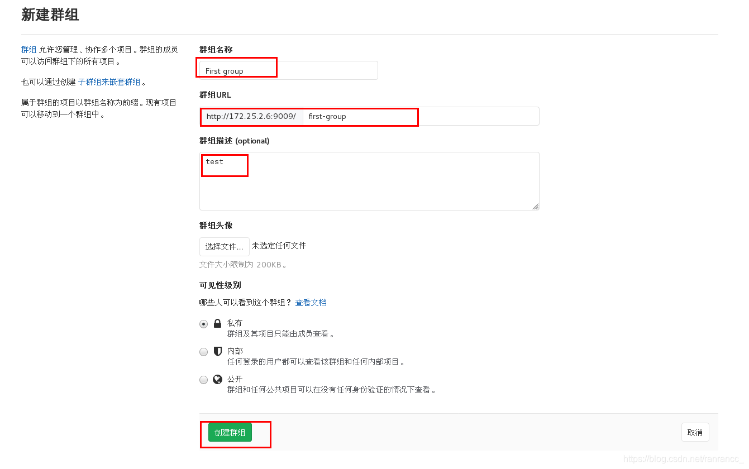This screenshot has height=469, width=749.
Task: Click the shield icon beside 内部
Action: [218, 351]
